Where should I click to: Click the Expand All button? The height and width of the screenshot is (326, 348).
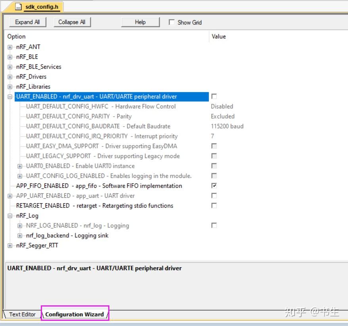(x=27, y=22)
